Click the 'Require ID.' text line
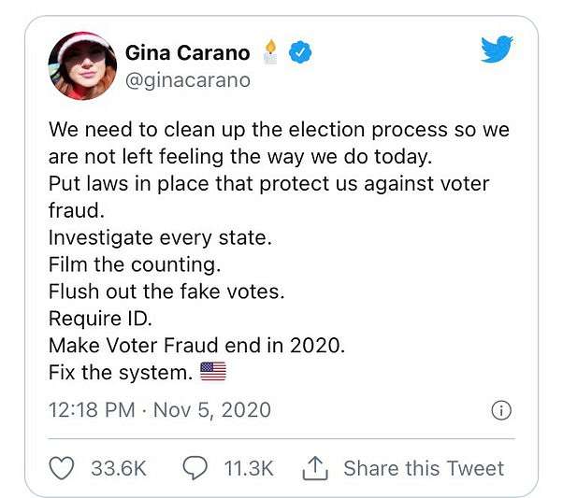The width and height of the screenshot is (563, 498). (x=100, y=319)
